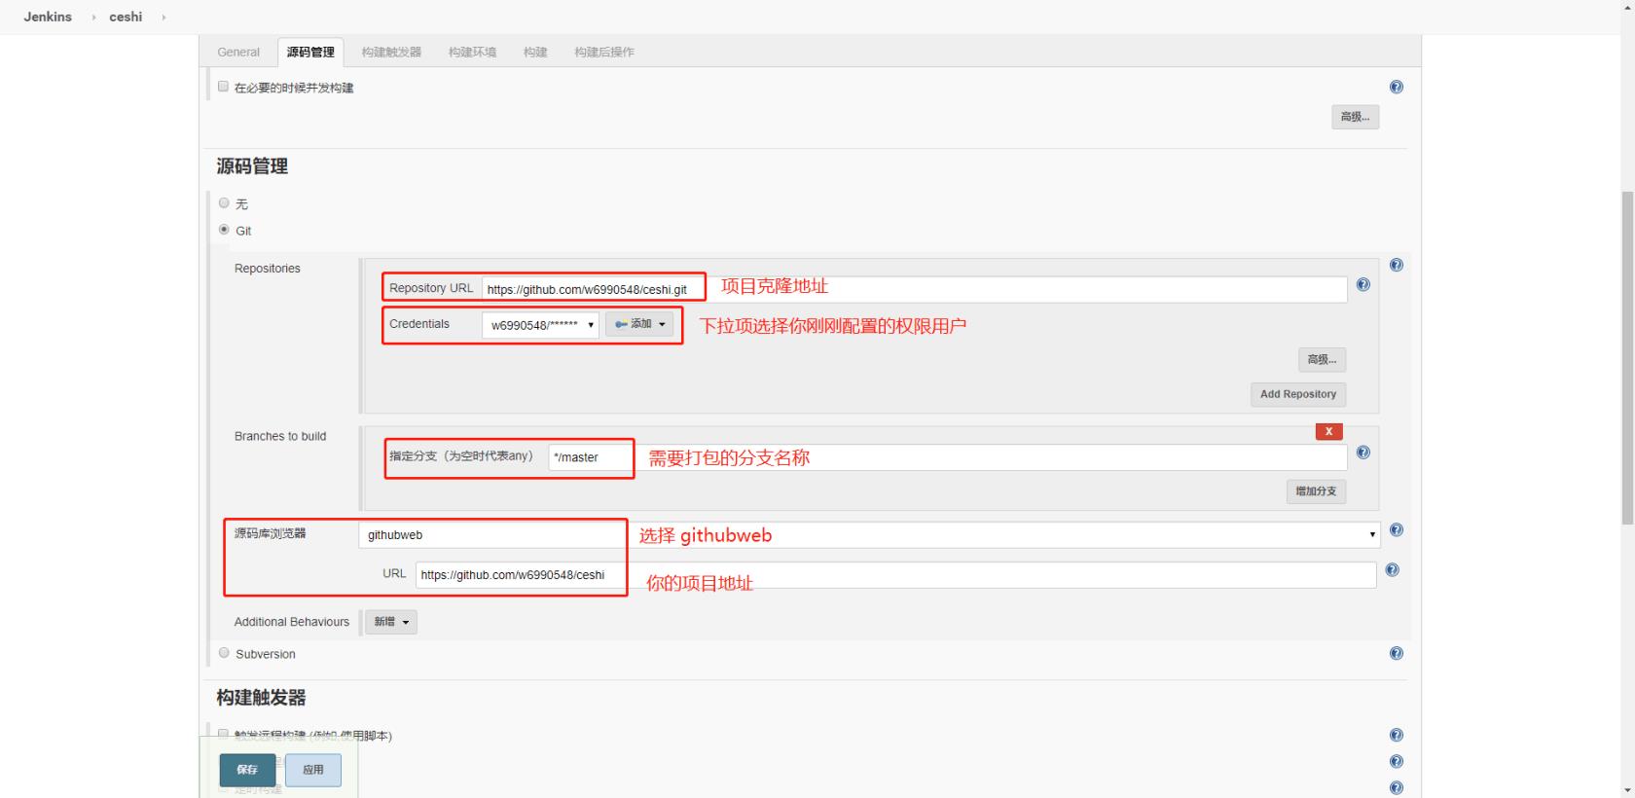Switch to 构建 tab
The image size is (1635, 798).
535,53
